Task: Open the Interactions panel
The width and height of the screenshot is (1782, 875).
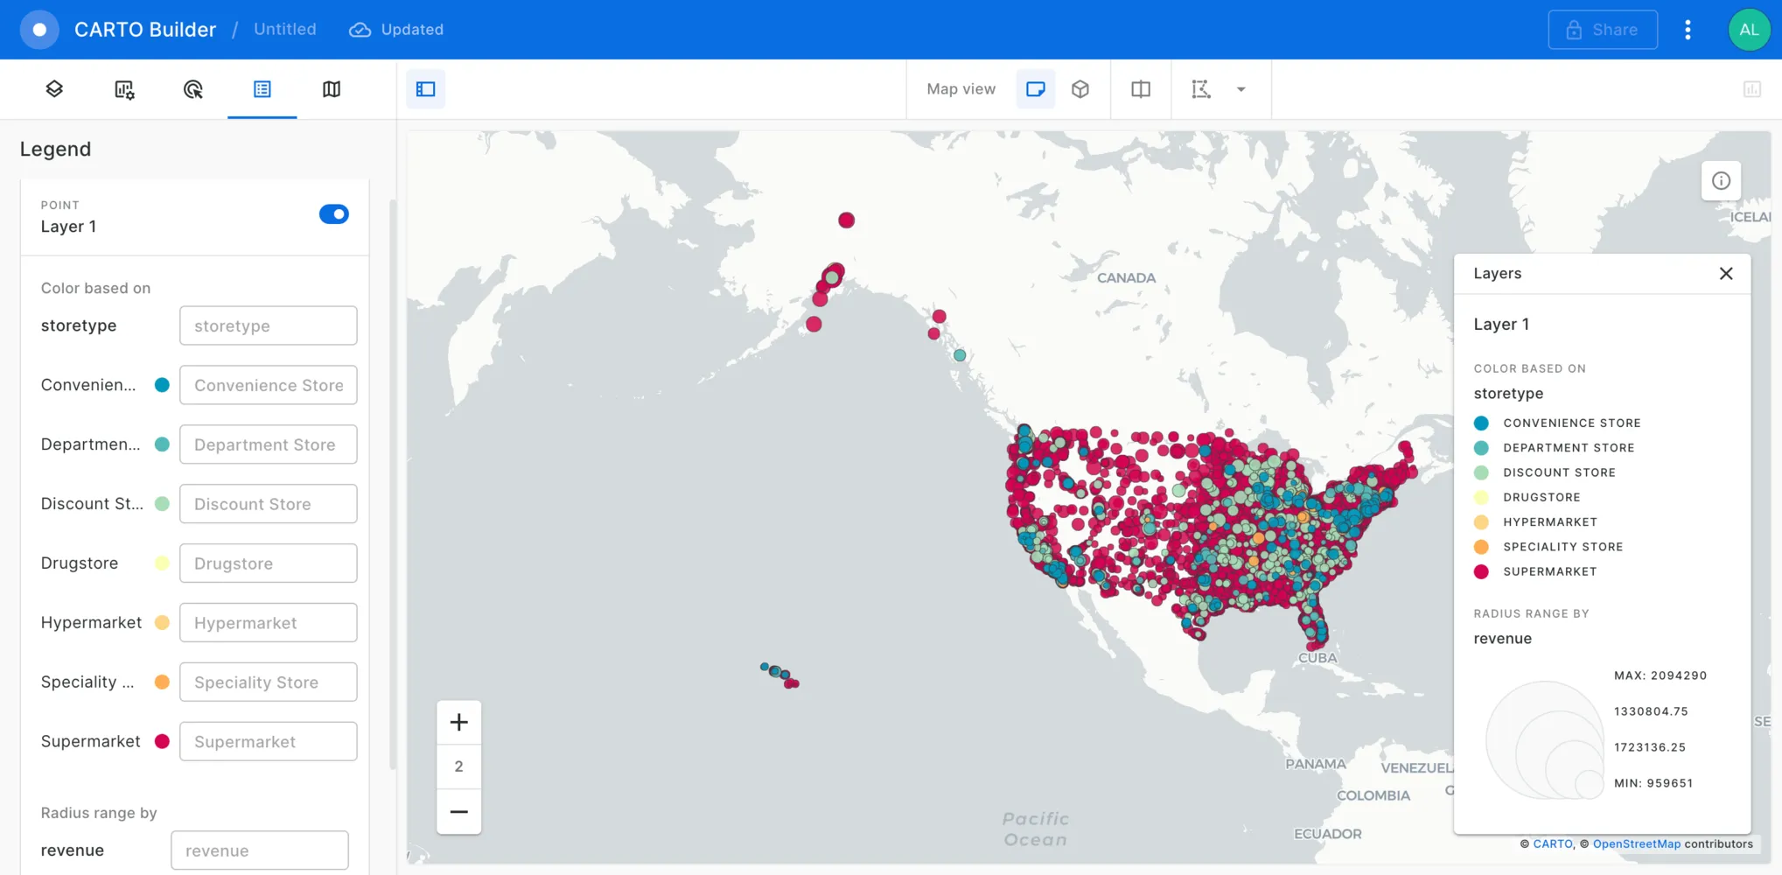Action: click(x=192, y=88)
